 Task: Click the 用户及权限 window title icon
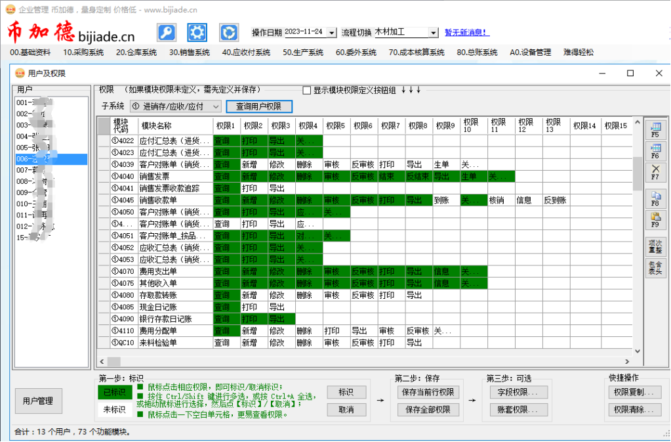pos(20,74)
